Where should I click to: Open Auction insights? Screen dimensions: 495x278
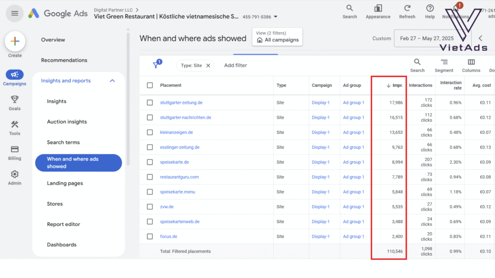67,122
